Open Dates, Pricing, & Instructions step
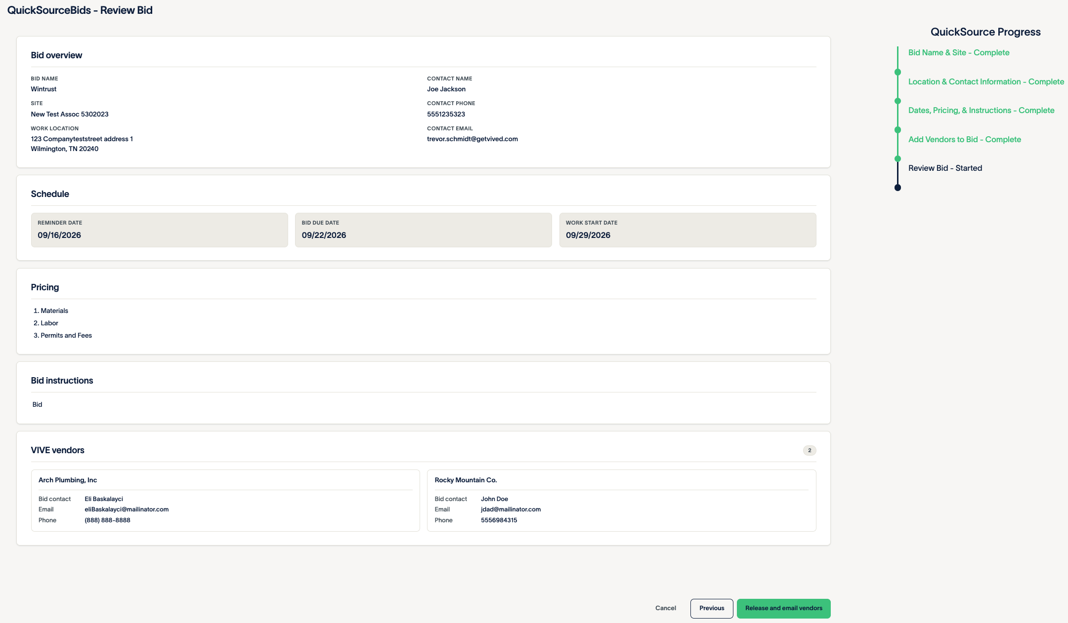 click(981, 111)
